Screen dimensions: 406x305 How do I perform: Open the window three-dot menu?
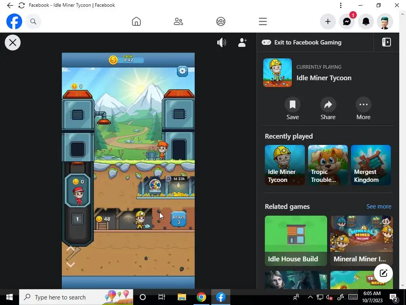341,5
